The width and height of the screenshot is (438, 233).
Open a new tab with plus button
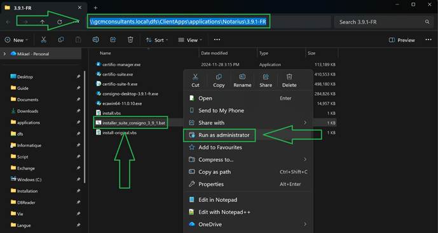(95, 8)
